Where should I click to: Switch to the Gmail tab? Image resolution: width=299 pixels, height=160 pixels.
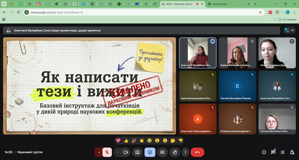click(x=12, y=4)
